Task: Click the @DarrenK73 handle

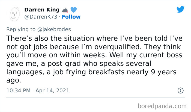Action: (41, 17)
